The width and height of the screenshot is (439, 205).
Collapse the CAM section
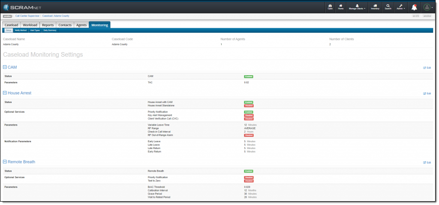5,67
